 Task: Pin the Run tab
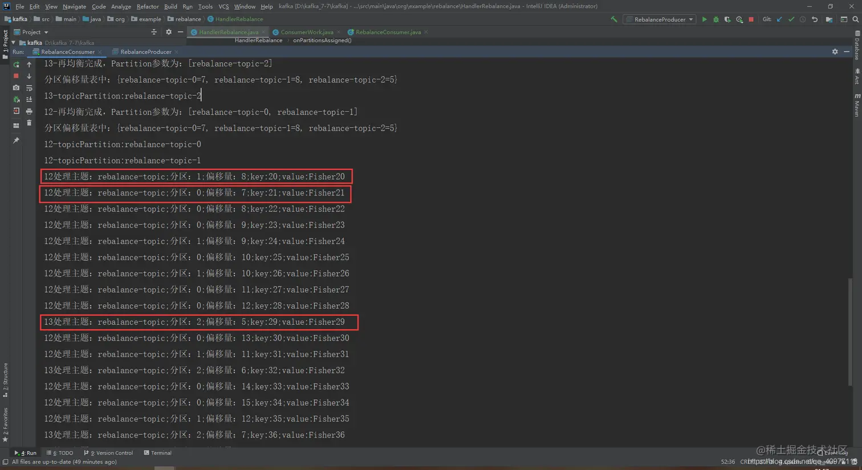(x=16, y=140)
